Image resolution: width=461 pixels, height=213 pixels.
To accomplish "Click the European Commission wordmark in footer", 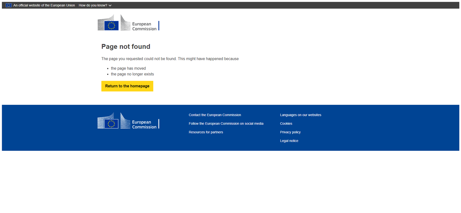I will click(144, 124).
